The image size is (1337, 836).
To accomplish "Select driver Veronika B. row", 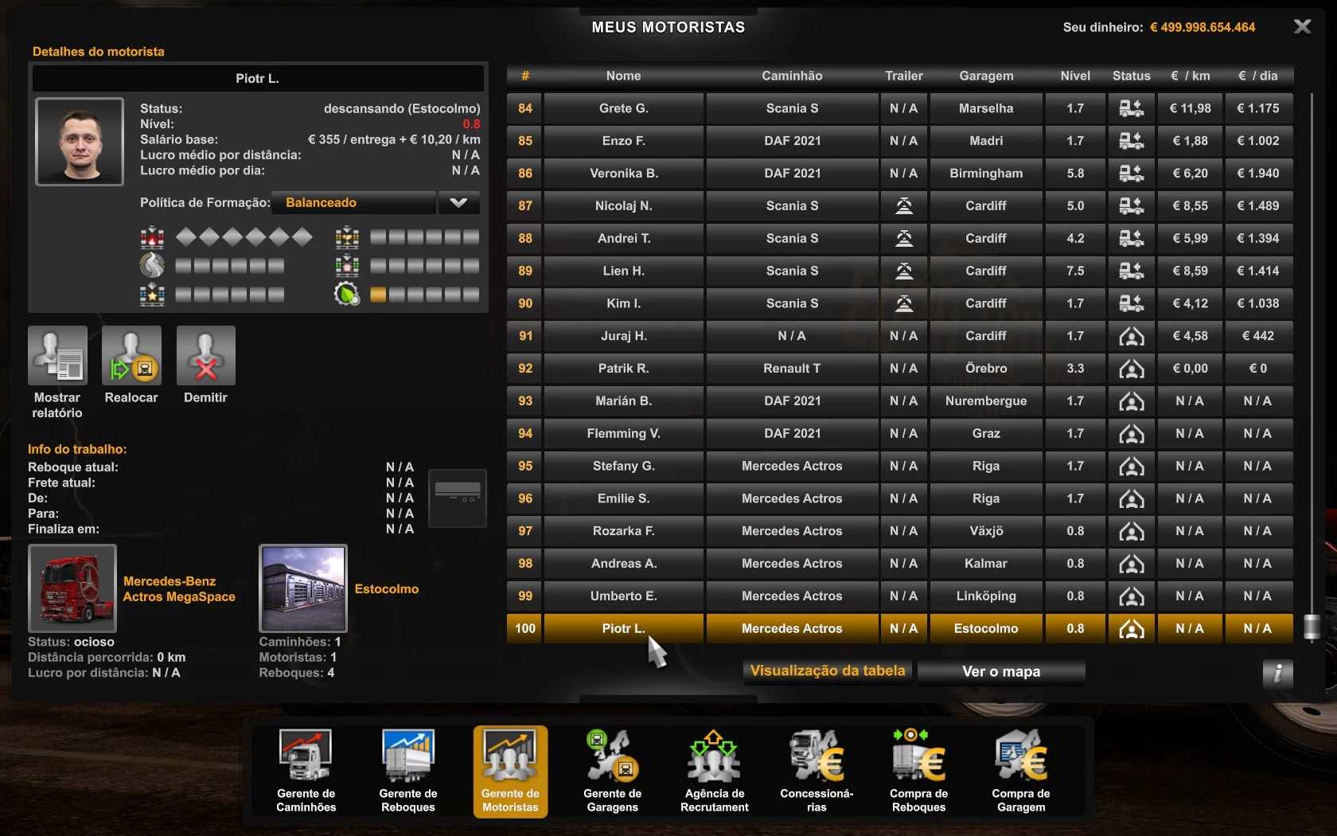I will (x=623, y=174).
